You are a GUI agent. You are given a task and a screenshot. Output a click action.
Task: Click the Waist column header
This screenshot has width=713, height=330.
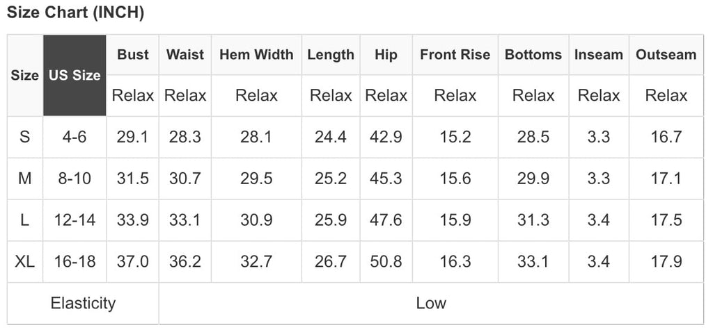pyautogui.click(x=185, y=55)
